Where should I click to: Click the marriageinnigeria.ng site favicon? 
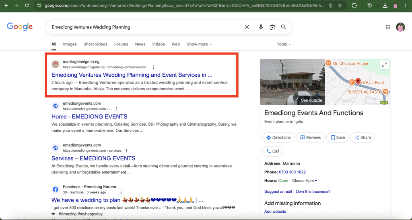[x=56, y=64]
